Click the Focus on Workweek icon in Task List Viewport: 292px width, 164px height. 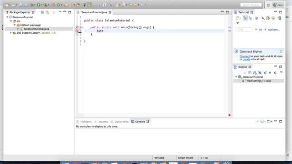pyautogui.click(x=256, y=18)
